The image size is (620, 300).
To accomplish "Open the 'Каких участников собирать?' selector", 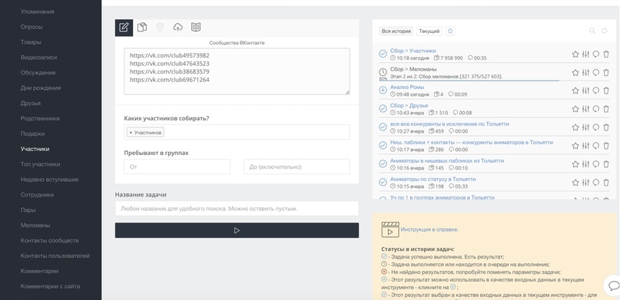I will (x=237, y=132).
